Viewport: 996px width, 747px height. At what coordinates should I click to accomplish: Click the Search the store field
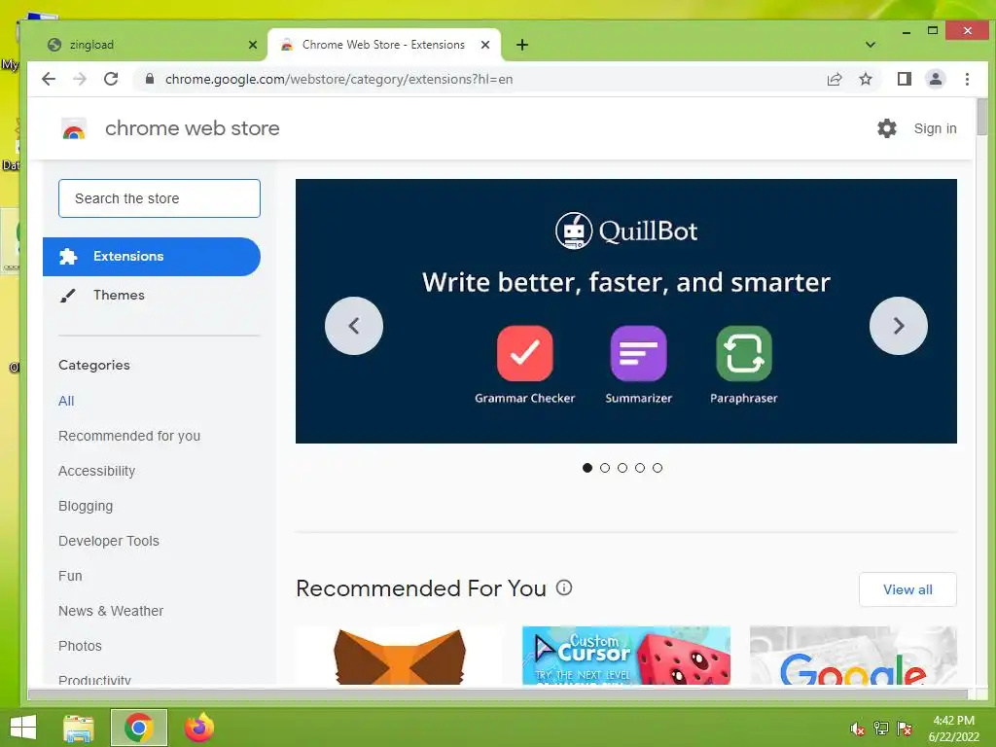[160, 198]
